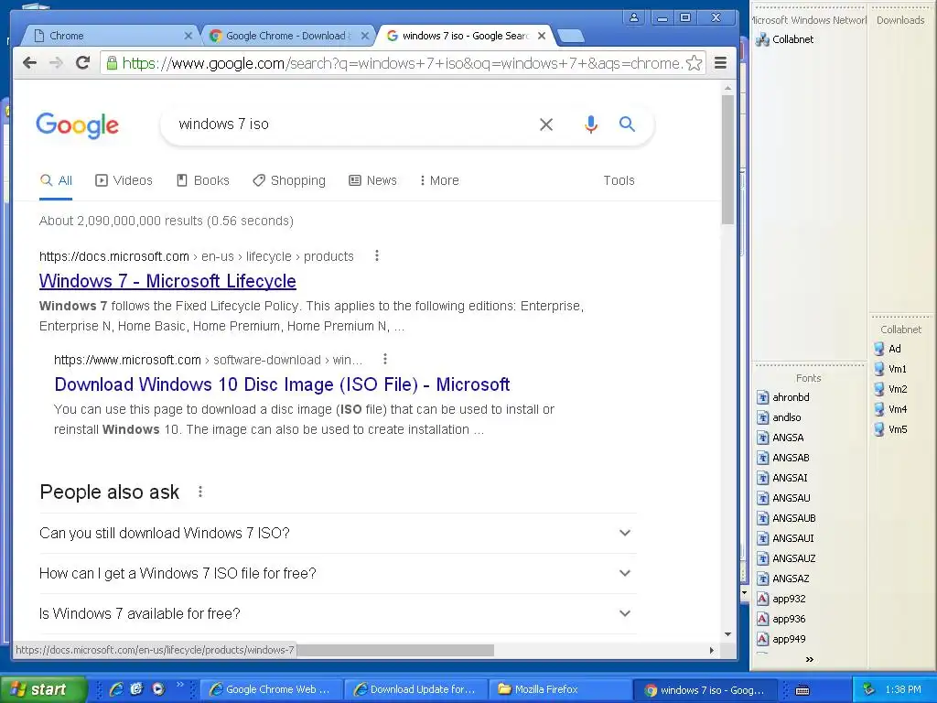Image resolution: width=937 pixels, height=703 pixels.
Task: Bookmark the page with the star icon
Action: [x=694, y=63]
